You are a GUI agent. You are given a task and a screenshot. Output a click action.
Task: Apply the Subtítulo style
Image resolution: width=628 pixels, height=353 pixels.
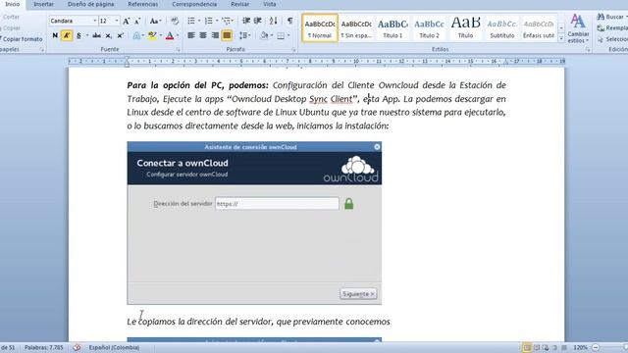point(501,28)
